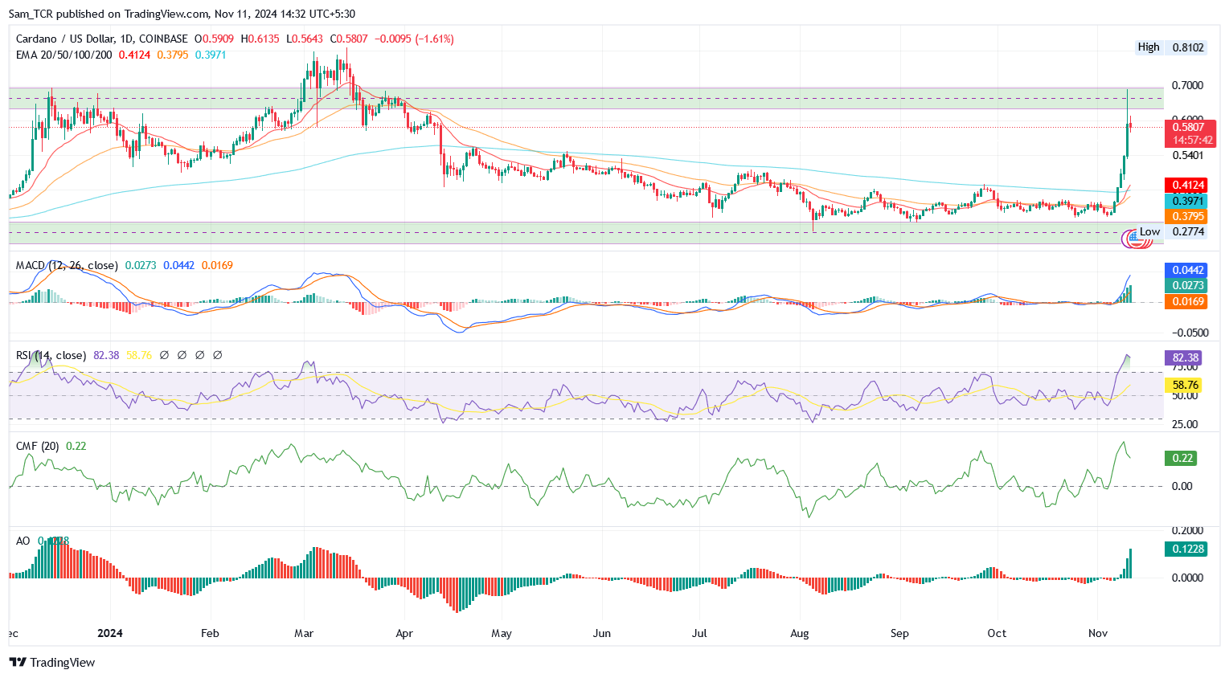
Task: Click the −0.0095 (−1.61%) price change text
Action: pos(416,39)
